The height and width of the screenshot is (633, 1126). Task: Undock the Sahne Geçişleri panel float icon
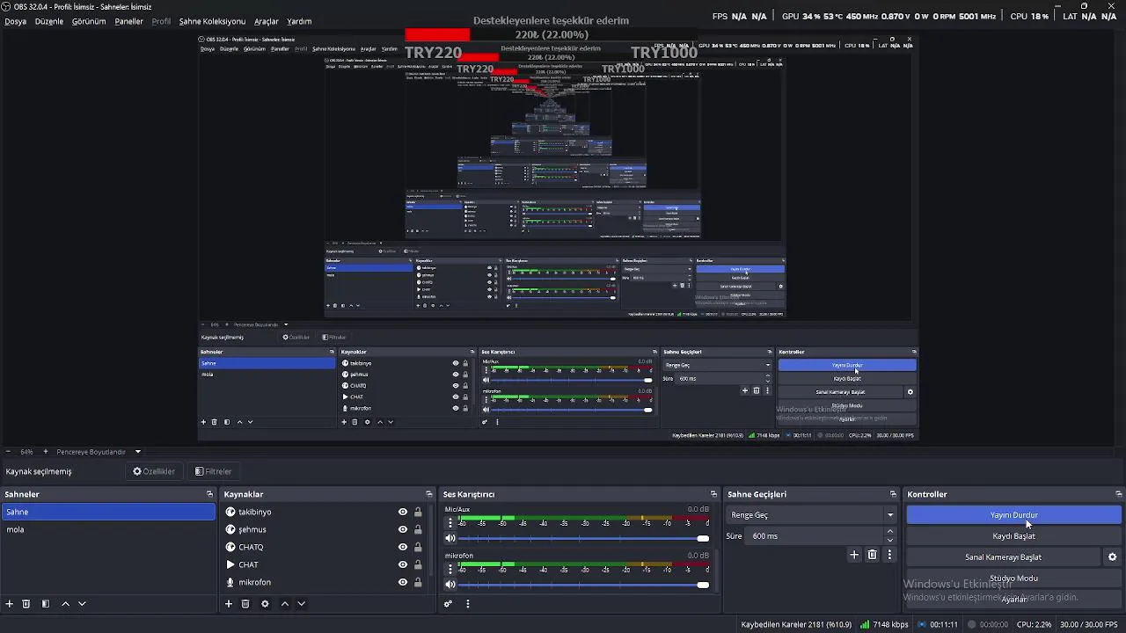click(893, 494)
